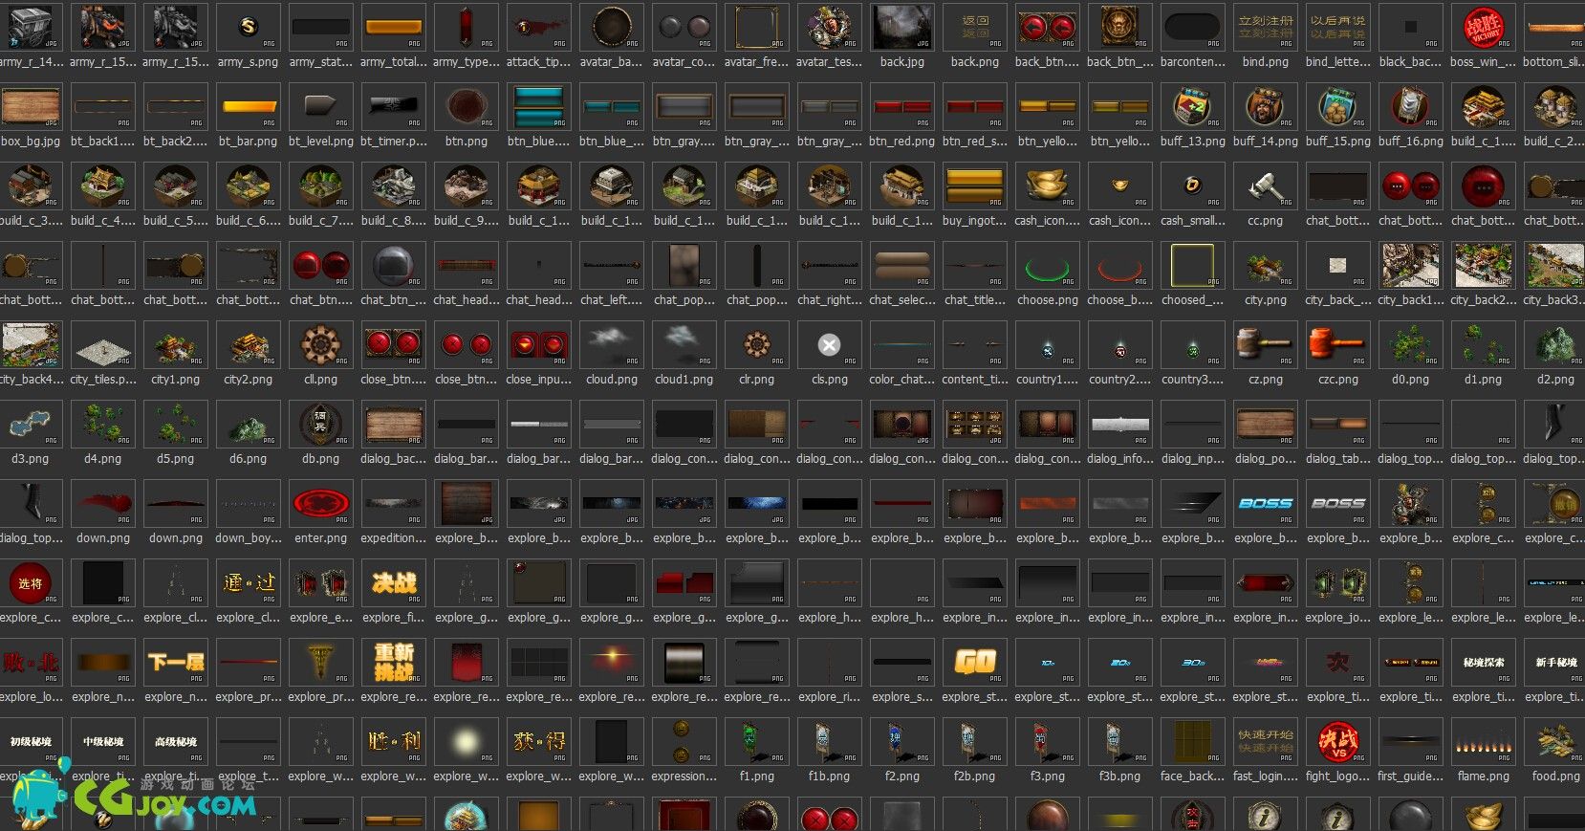Screen dimensions: 1585x831
Task: Select the f1.png green banner flag thumbnail
Action: pyautogui.click(x=757, y=741)
